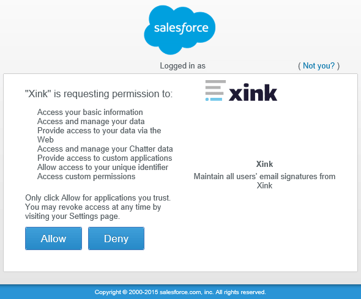
Task: Click the blue footer bar
Action: pos(180,292)
